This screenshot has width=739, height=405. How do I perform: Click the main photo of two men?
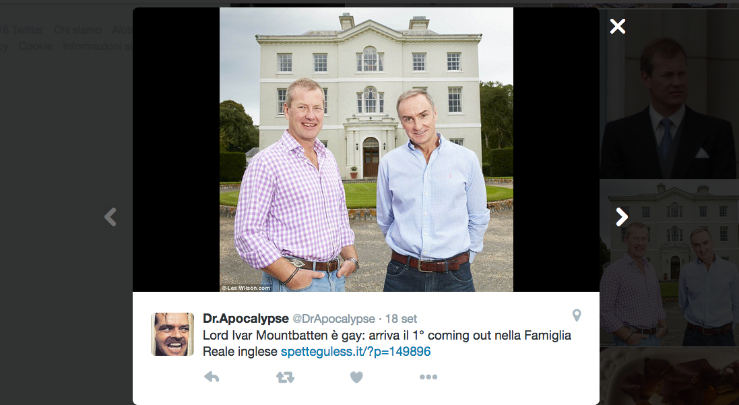366,150
